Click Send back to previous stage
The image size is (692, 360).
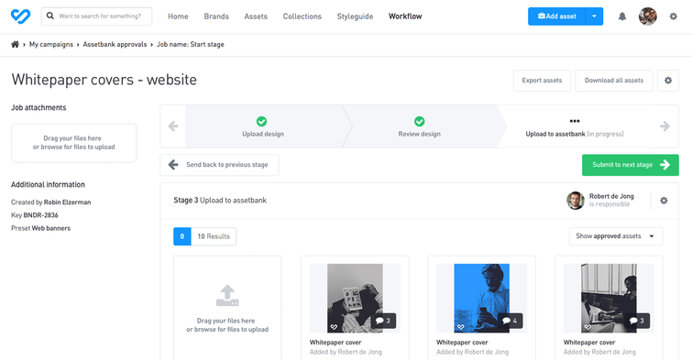[219, 165]
